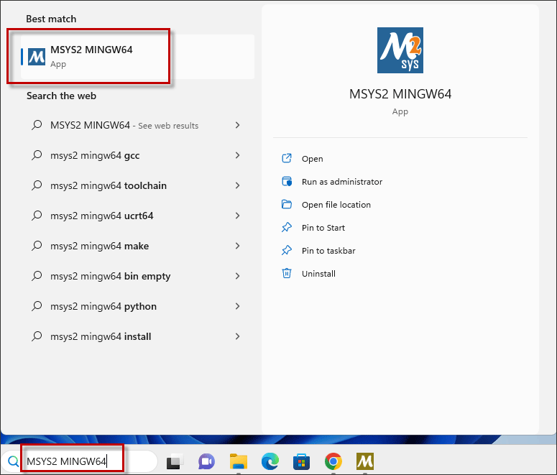Click the Open file location folder icon
Viewport: 557px width, 475px height.
point(287,204)
